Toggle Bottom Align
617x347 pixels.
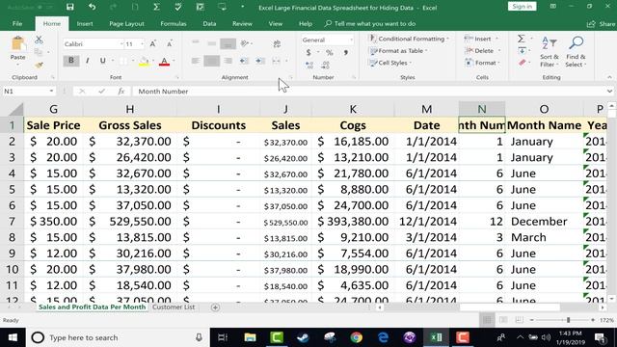click(x=228, y=43)
